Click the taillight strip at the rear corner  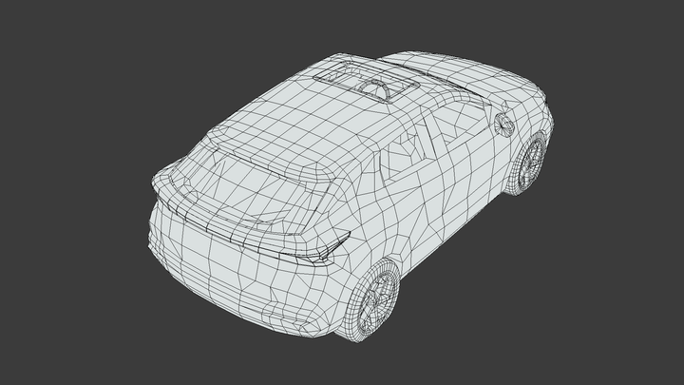tap(314, 251)
